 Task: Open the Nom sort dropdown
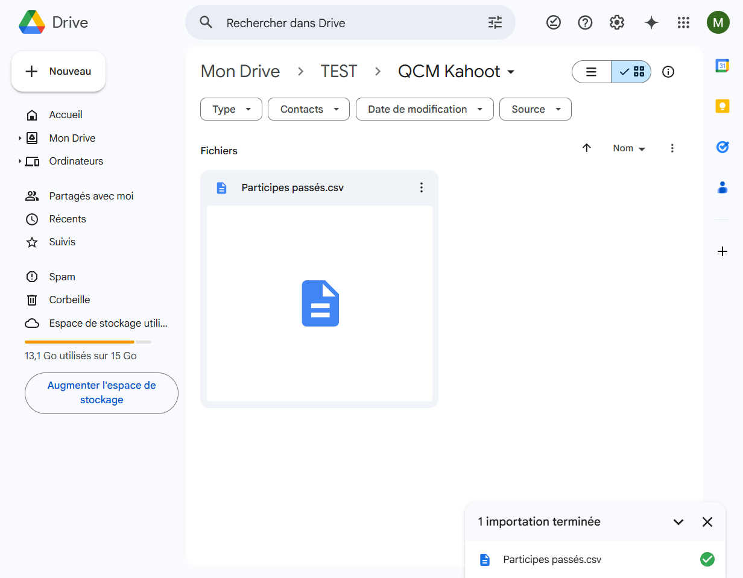pyautogui.click(x=629, y=148)
